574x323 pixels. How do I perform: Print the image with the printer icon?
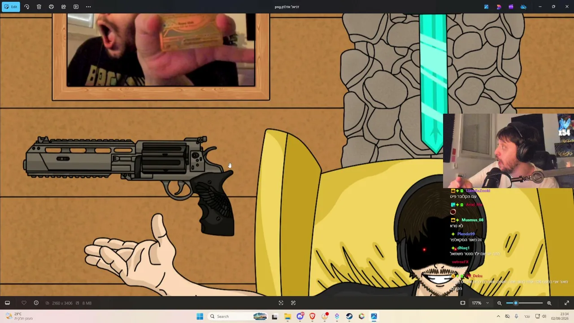pyautogui.click(x=51, y=7)
